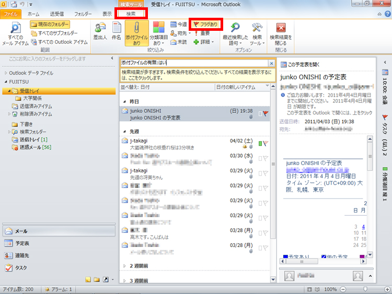Open j-takagi 先週の冴美ちゃん message

(x=195, y=174)
